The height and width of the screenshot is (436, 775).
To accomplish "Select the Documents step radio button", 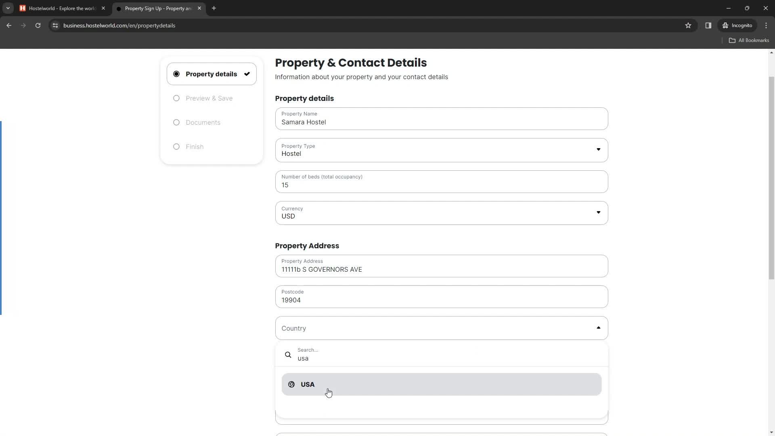I will [x=177, y=122].
